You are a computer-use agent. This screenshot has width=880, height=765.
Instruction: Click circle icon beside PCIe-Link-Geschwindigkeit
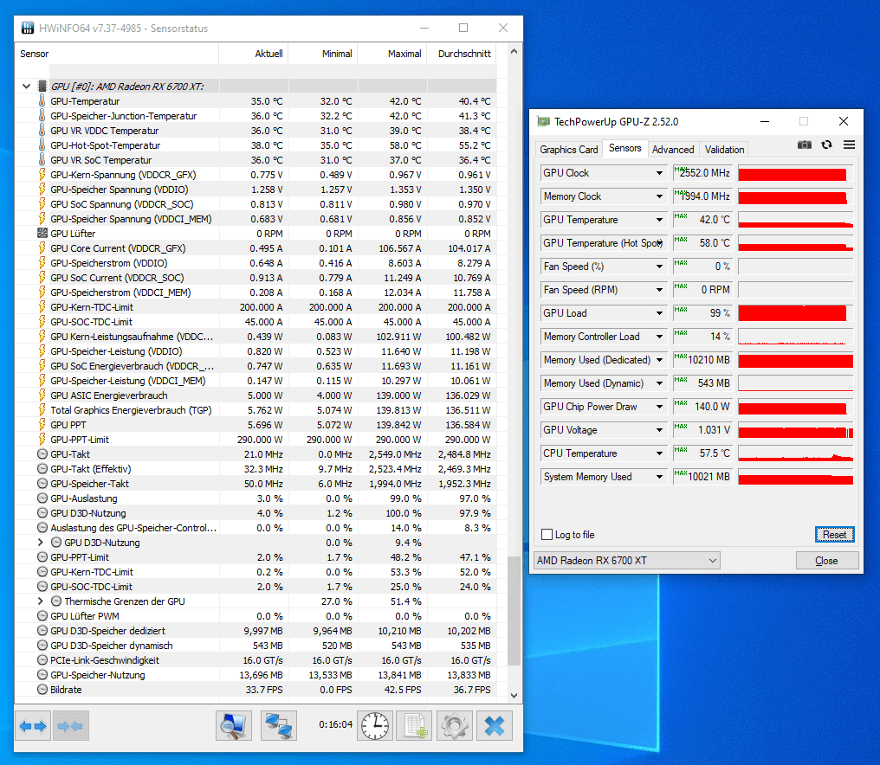[42, 660]
